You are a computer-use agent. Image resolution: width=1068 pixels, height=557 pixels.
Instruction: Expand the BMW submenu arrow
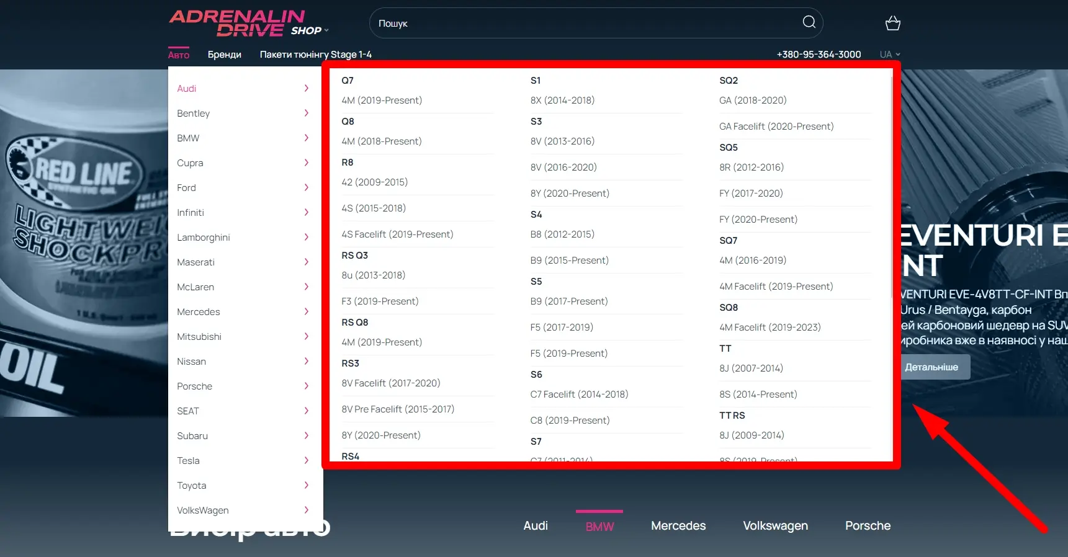click(x=307, y=138)
